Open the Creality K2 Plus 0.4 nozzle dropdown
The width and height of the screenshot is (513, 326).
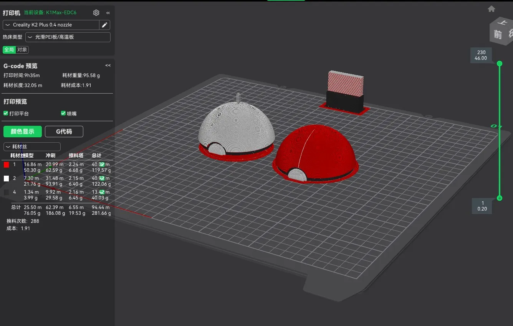pos(51,25)
